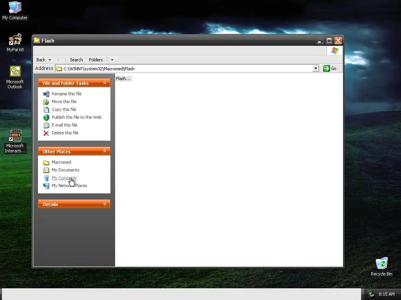
Task: Maximize the Flash window
Action: point(329,41)
